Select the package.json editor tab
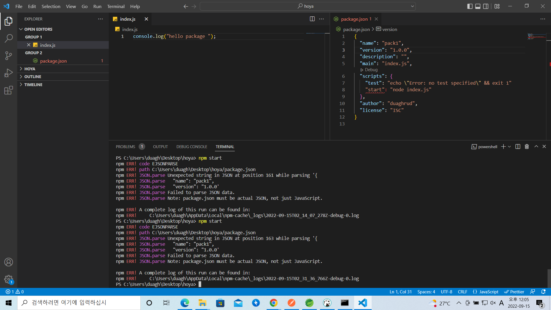Screen dimensions: 551x310 [356, 19]
